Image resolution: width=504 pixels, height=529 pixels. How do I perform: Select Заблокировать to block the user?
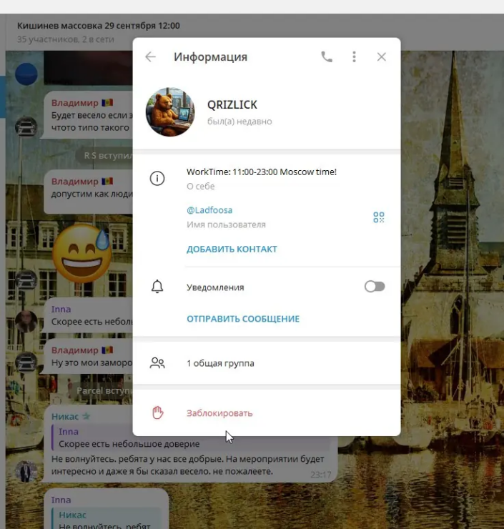click(x=219, y=413)
